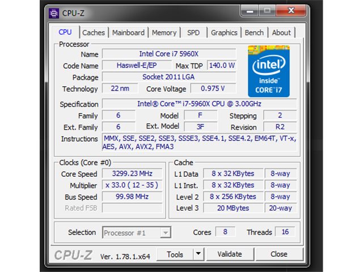363x272 pixels.
Task: Go to the SPD tab
Action: (x=193, y=33)
